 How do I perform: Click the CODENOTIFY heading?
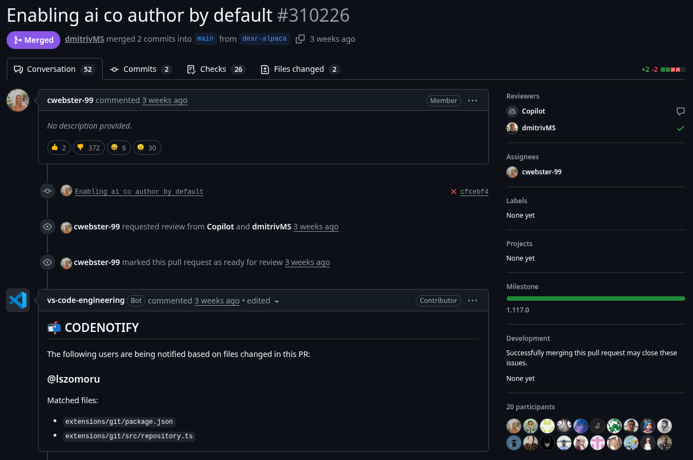[93, 328]
